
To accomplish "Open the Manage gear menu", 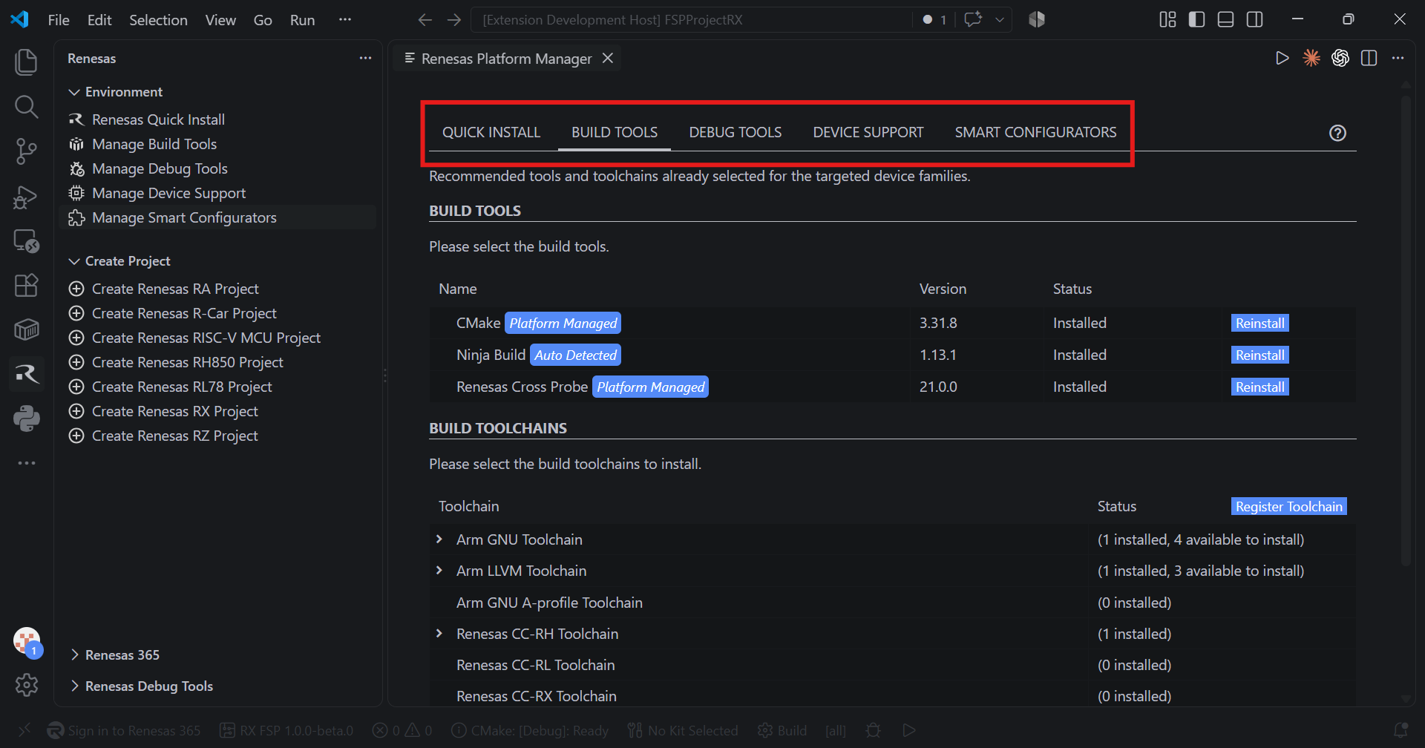I will tap(26, 685).
